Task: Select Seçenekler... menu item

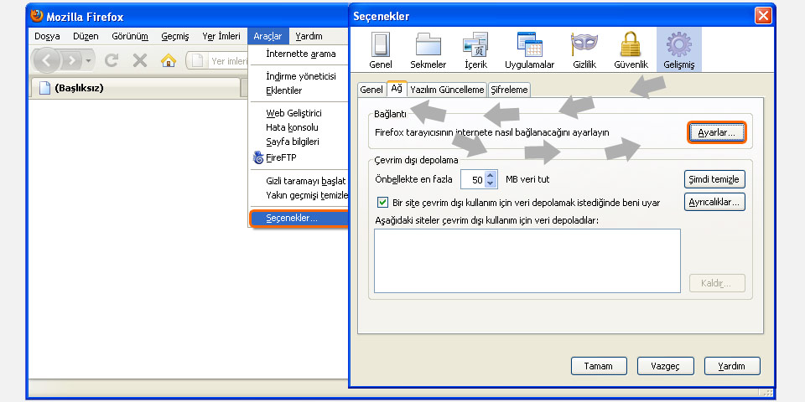Action: click(x=299, y=218)
